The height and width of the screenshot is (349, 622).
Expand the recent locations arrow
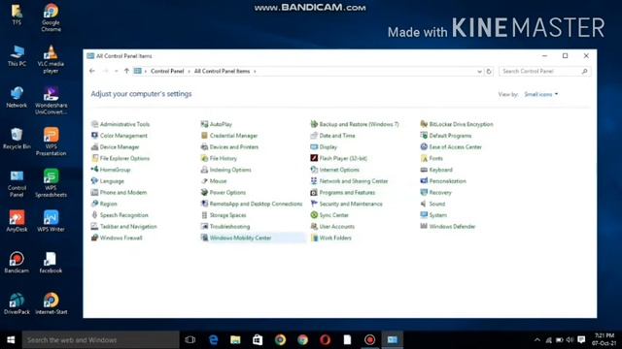117,71
